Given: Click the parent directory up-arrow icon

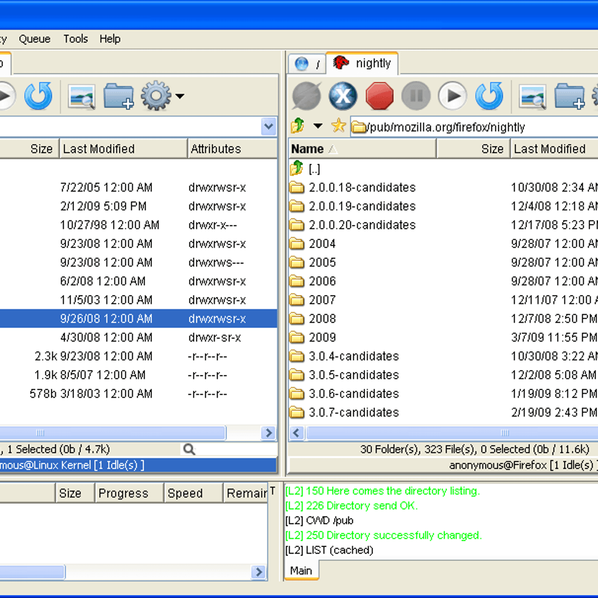Looking at the screenshot, I should click(298, 126).
